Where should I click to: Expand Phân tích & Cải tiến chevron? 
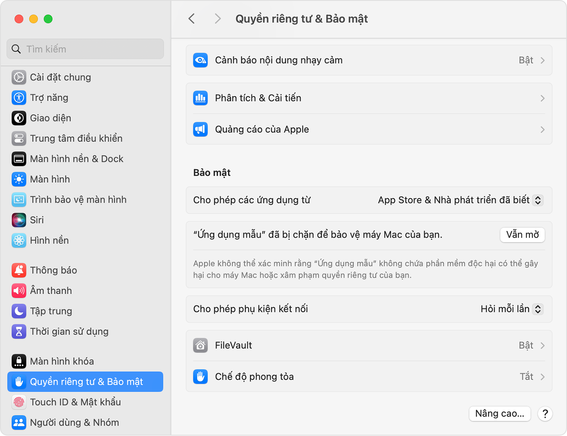(x=542, y=98)
